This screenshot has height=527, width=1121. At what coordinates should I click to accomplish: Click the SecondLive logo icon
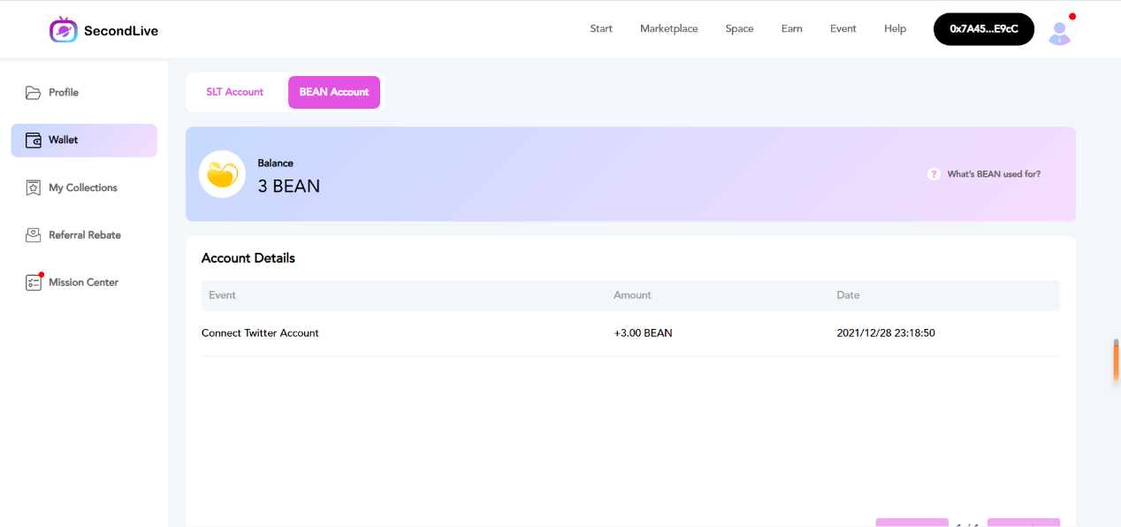[x=64, y=30]
